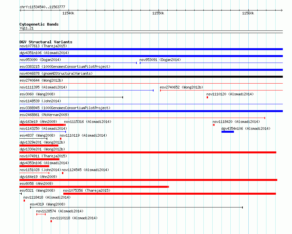The image size is (292, 234).
Task: Click esv8058 (Ahn2009) label
Action: coord(36,184)
